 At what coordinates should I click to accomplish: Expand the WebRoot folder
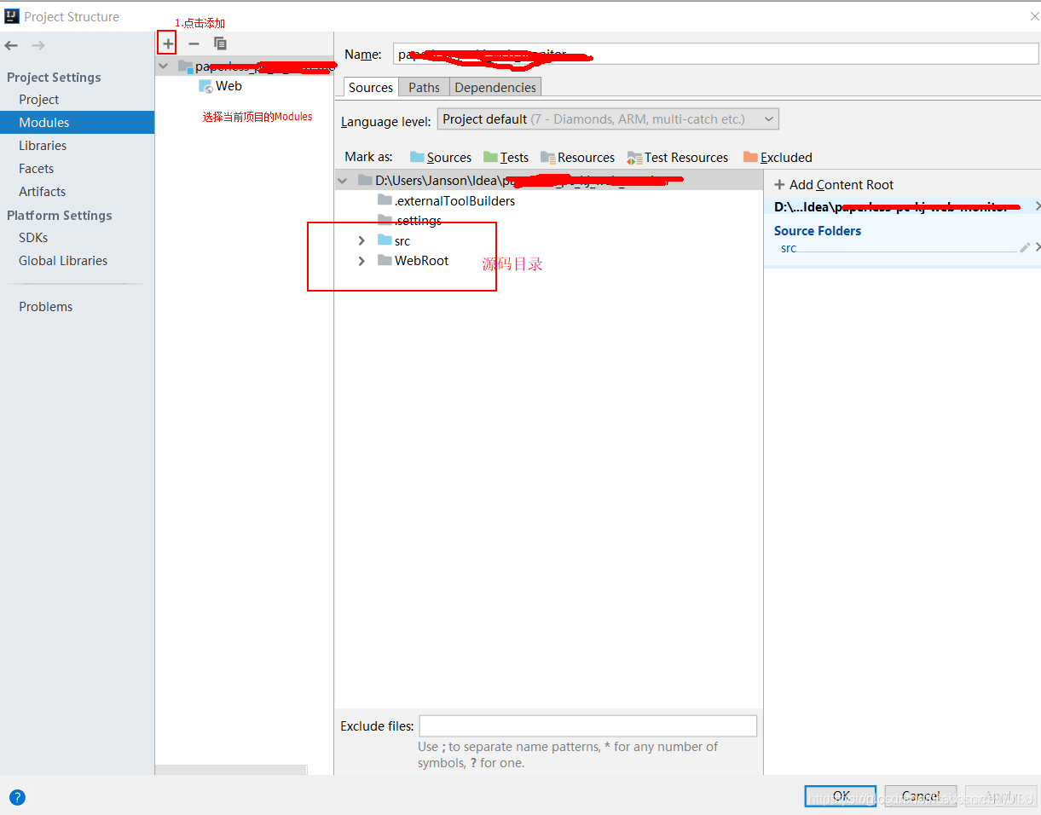pyautogui.click(x=361, y=261)
